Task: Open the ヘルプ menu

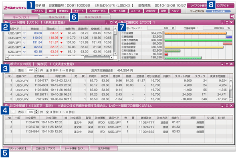Action: point(175,11)
